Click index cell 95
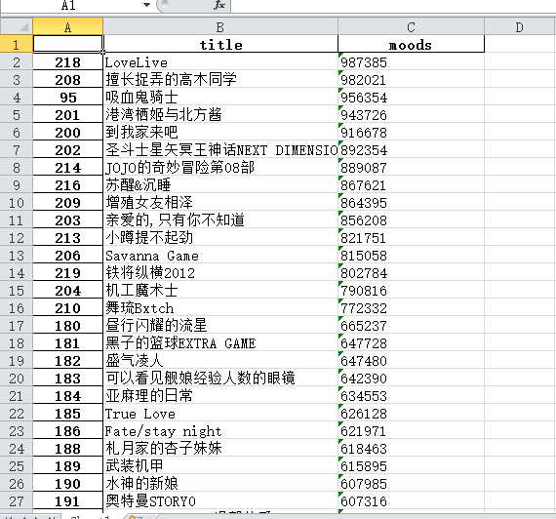This screenshot has height=519, width=556. (x=67, y=98)
